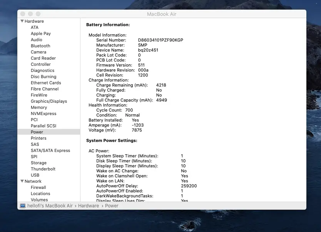Select the highlighted Power sidebar item

point(37,132)
